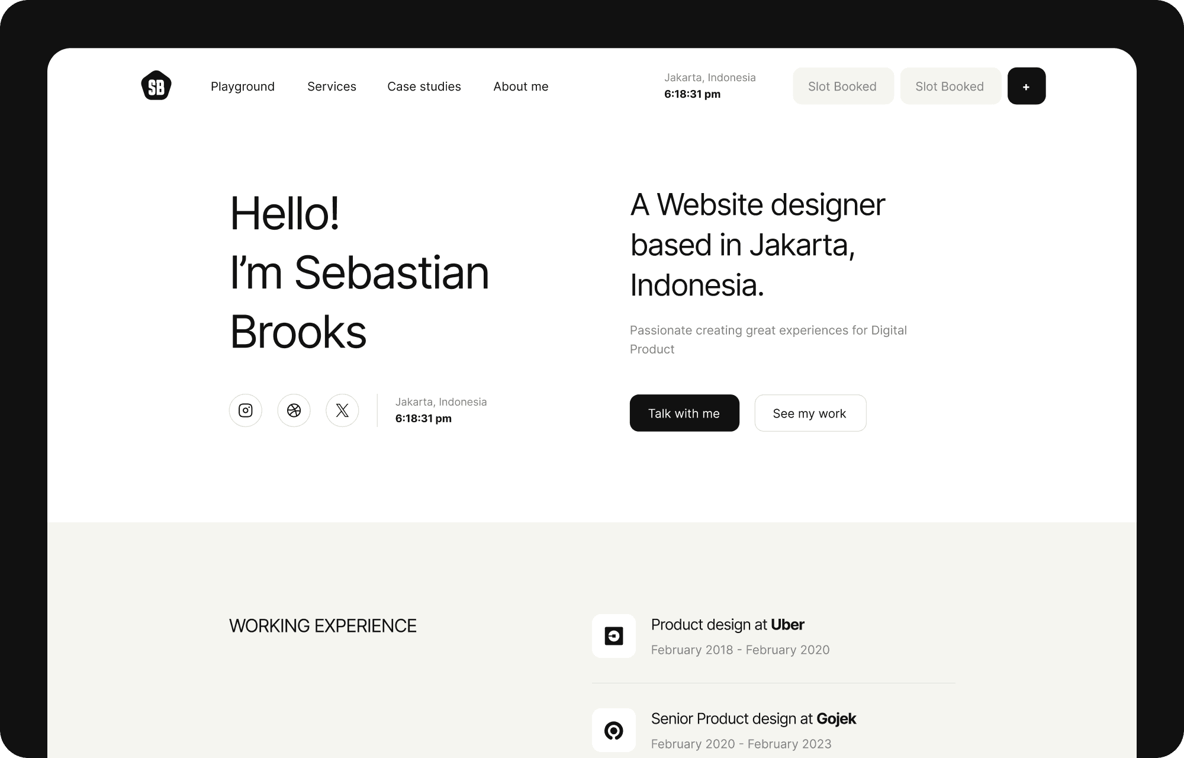Image resolution: width=1184 pixels, height=758 pixels.
Task: Click the See my work button
Action: click(x=810, y=413)
